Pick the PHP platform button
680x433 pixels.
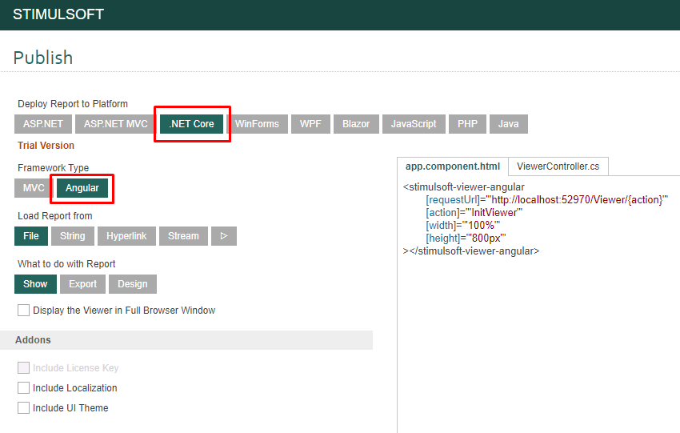tap(467, 124)
